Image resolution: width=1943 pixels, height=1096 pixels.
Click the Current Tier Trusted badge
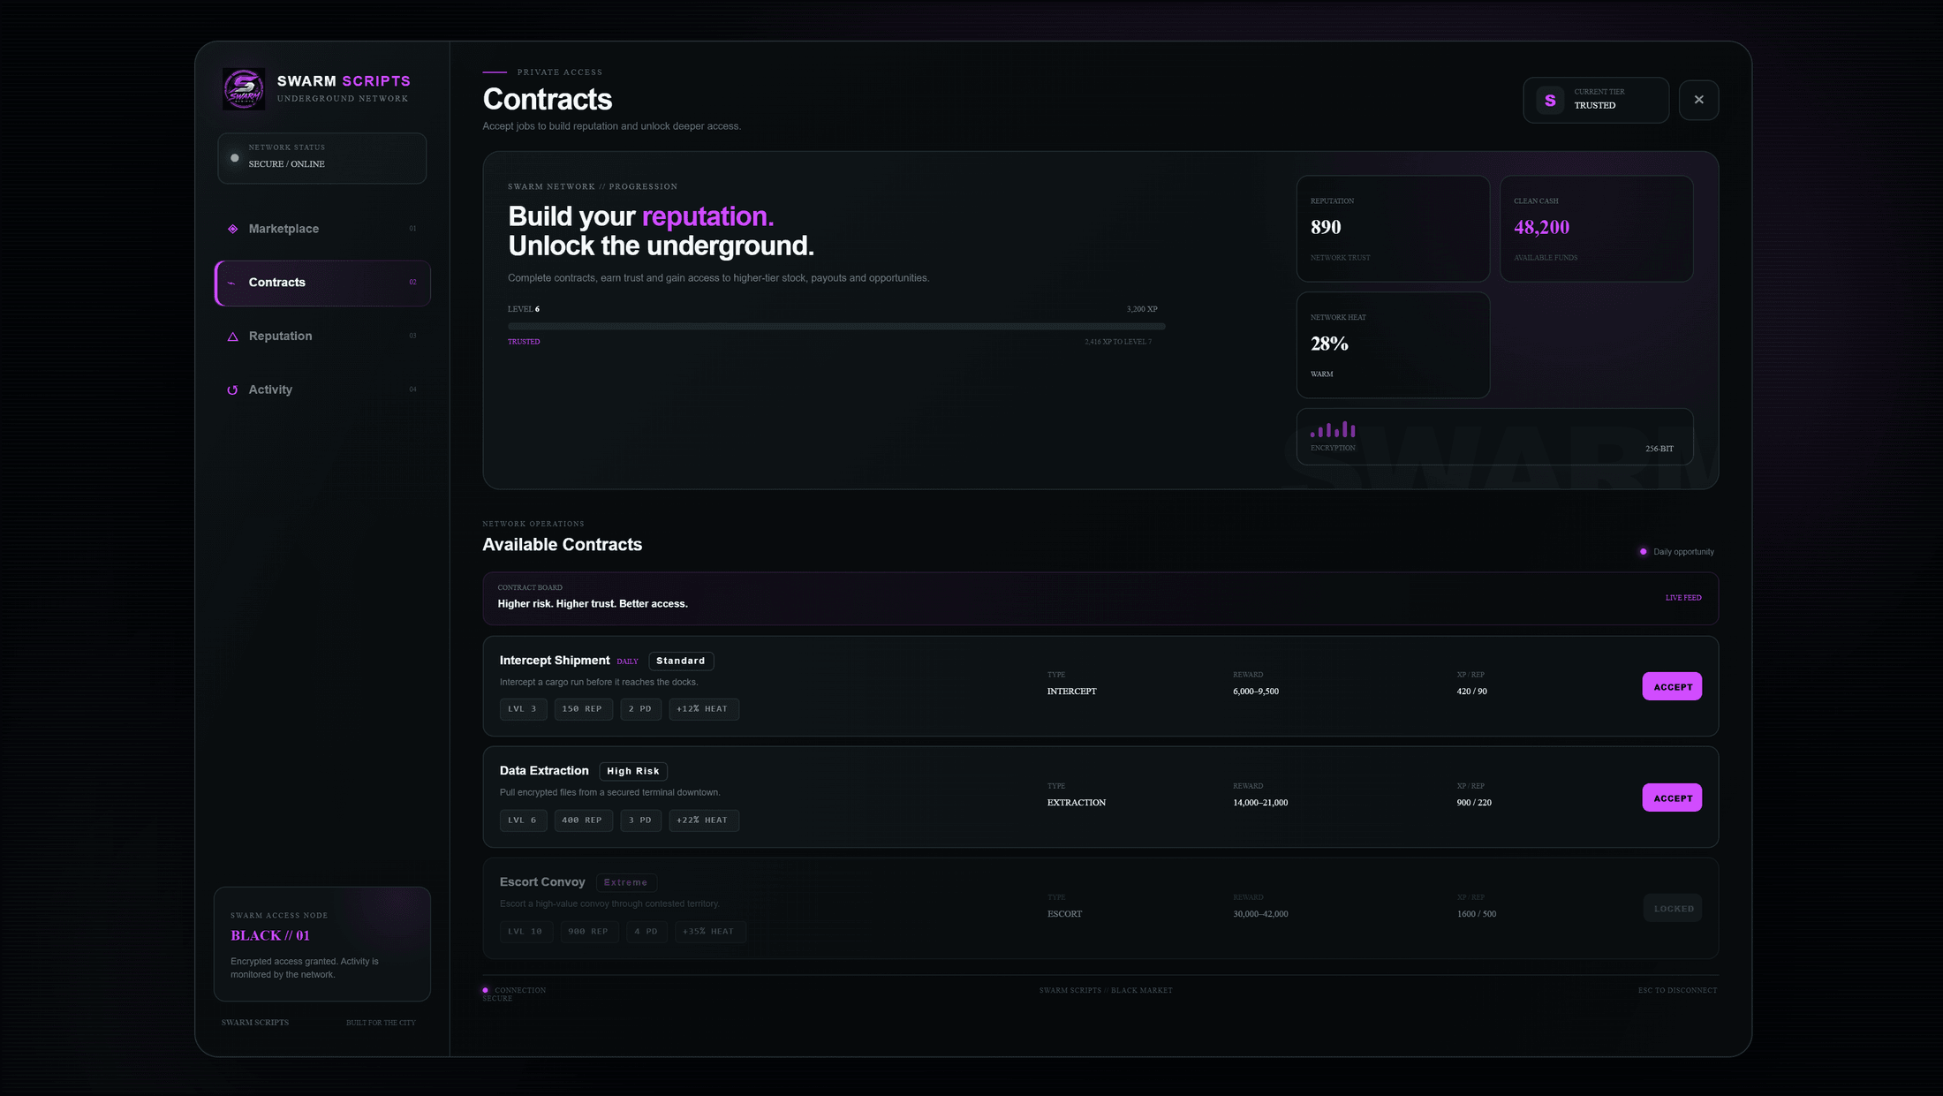pos(1596,100)
